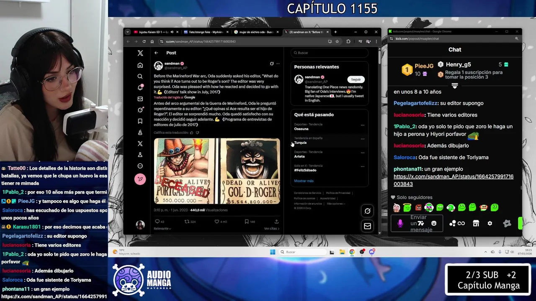This screenshot has height=301, width=536.
Task: Open Grok icon in X sidebar
Action: pyautogui.click(x=140, y=110)
